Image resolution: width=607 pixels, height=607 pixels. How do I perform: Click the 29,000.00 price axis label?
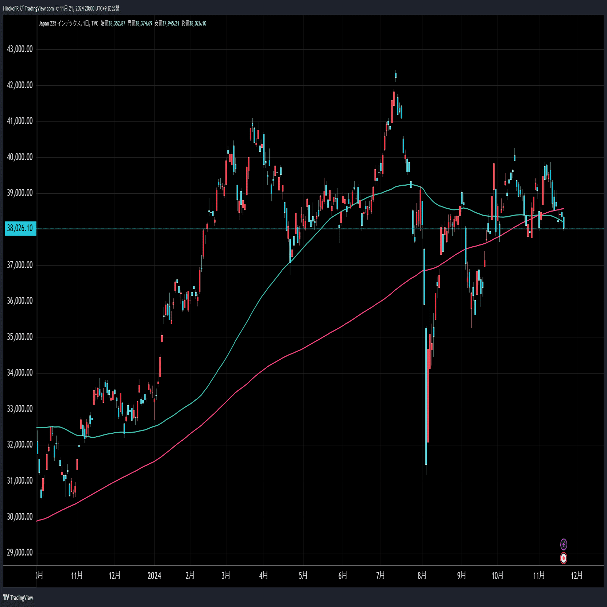point(20,552)
